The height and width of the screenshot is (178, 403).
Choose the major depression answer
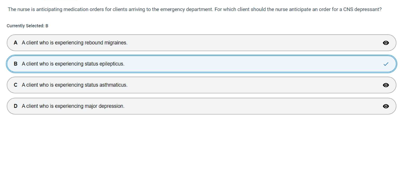(x=73, y=106)
